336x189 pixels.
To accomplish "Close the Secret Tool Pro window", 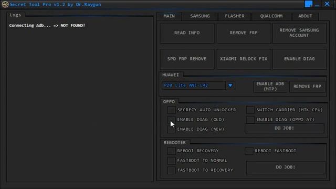I will click(327, 4).
